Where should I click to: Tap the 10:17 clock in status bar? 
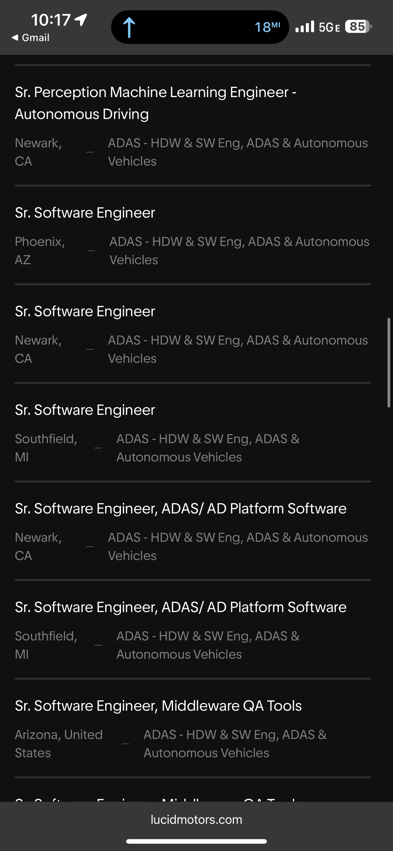point(51,20)
